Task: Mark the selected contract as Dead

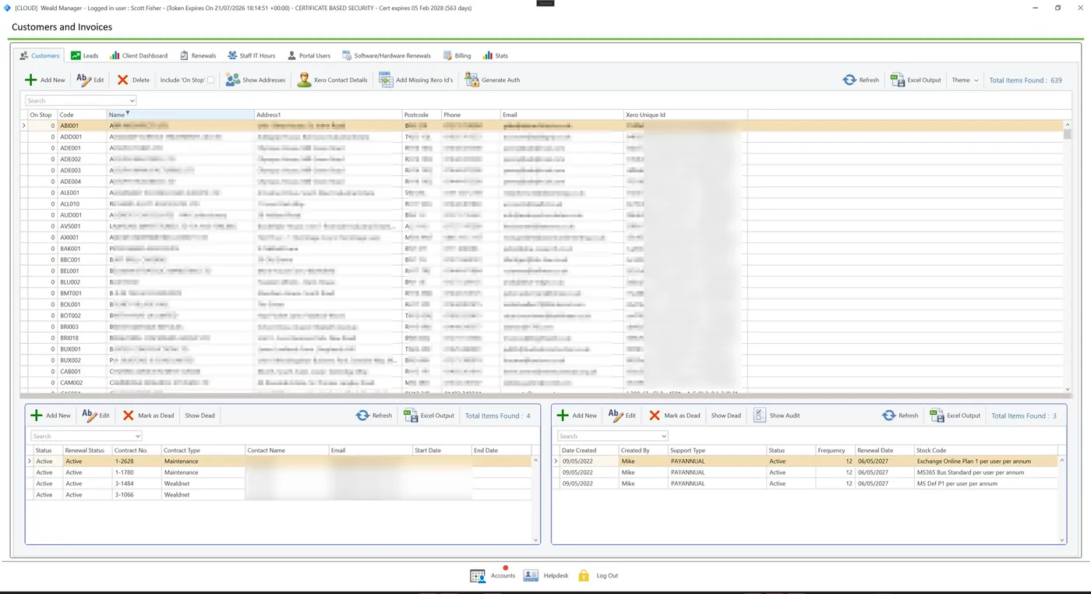Action: click(x=148, y=415)
